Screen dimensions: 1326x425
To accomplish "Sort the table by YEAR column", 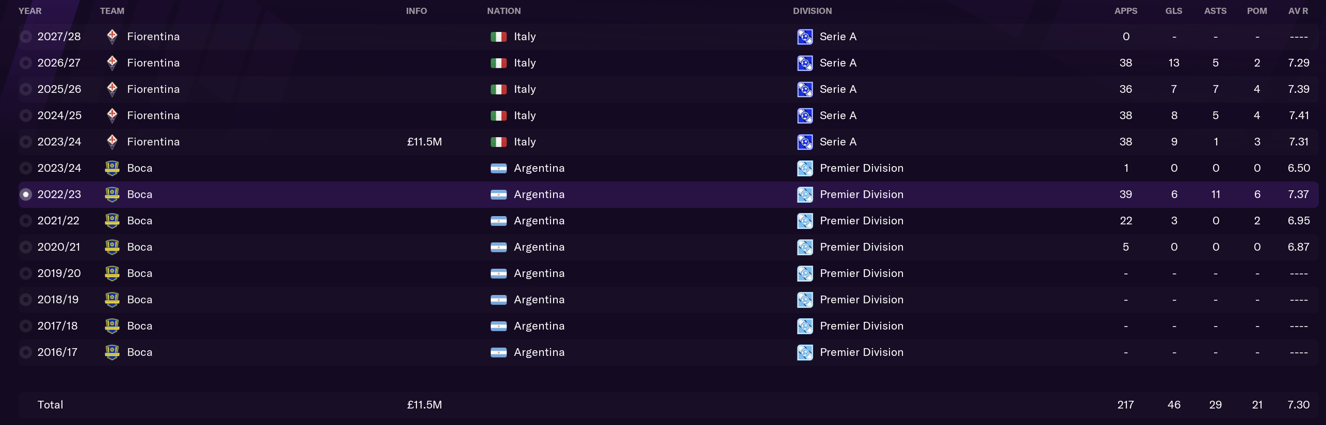I will tap(30, 11).
